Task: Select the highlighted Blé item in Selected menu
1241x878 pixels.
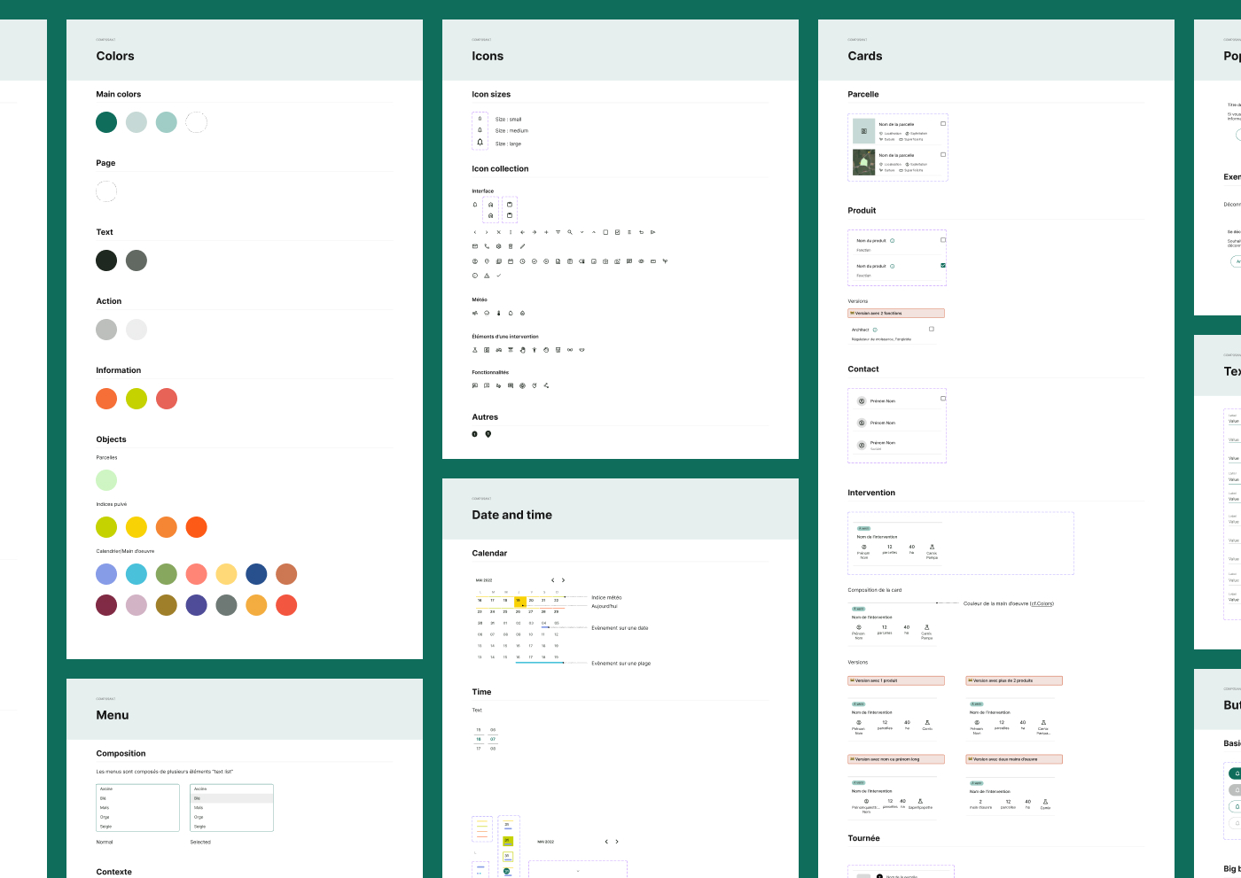Action: click(232, 798)
